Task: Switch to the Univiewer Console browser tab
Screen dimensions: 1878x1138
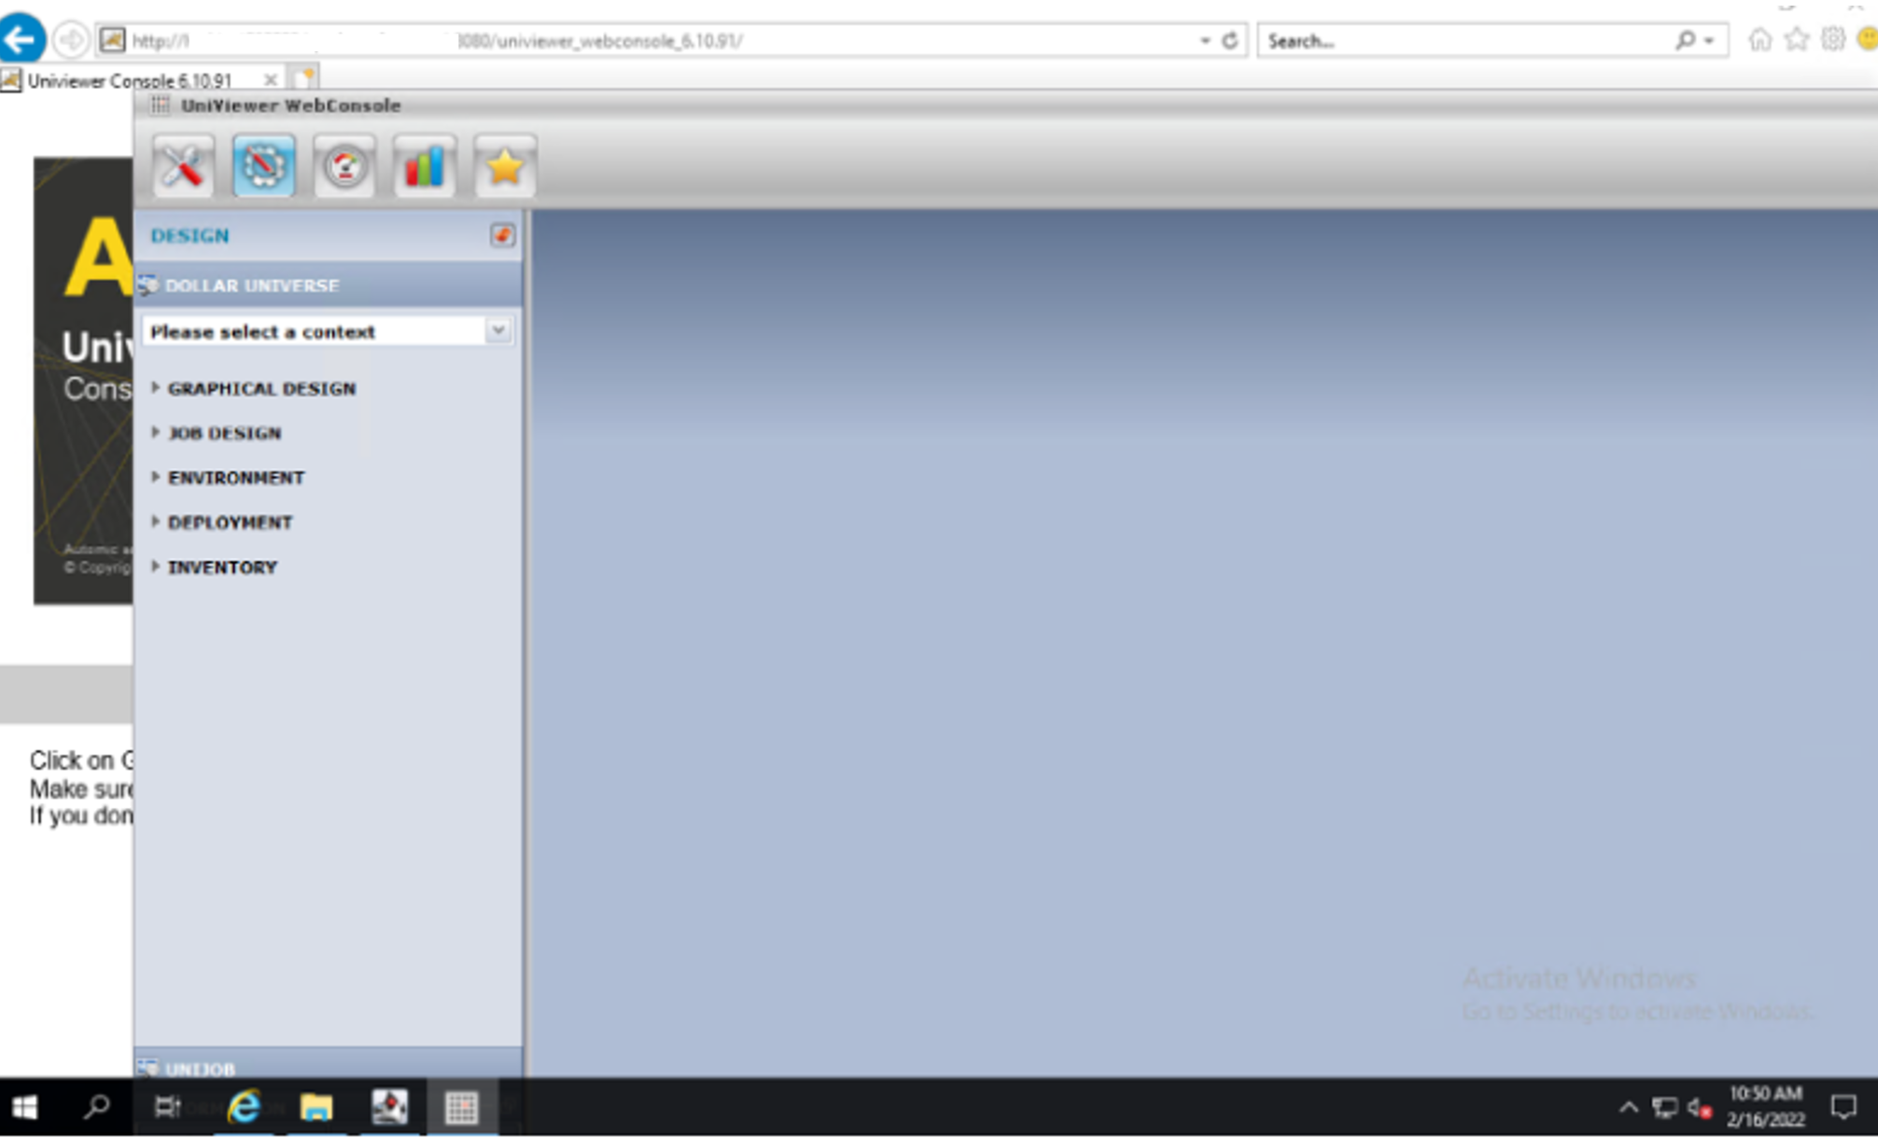Action: (130, 80)
